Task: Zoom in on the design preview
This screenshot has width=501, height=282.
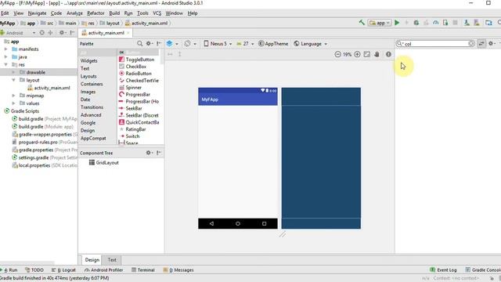Action: tap(357, 54)
